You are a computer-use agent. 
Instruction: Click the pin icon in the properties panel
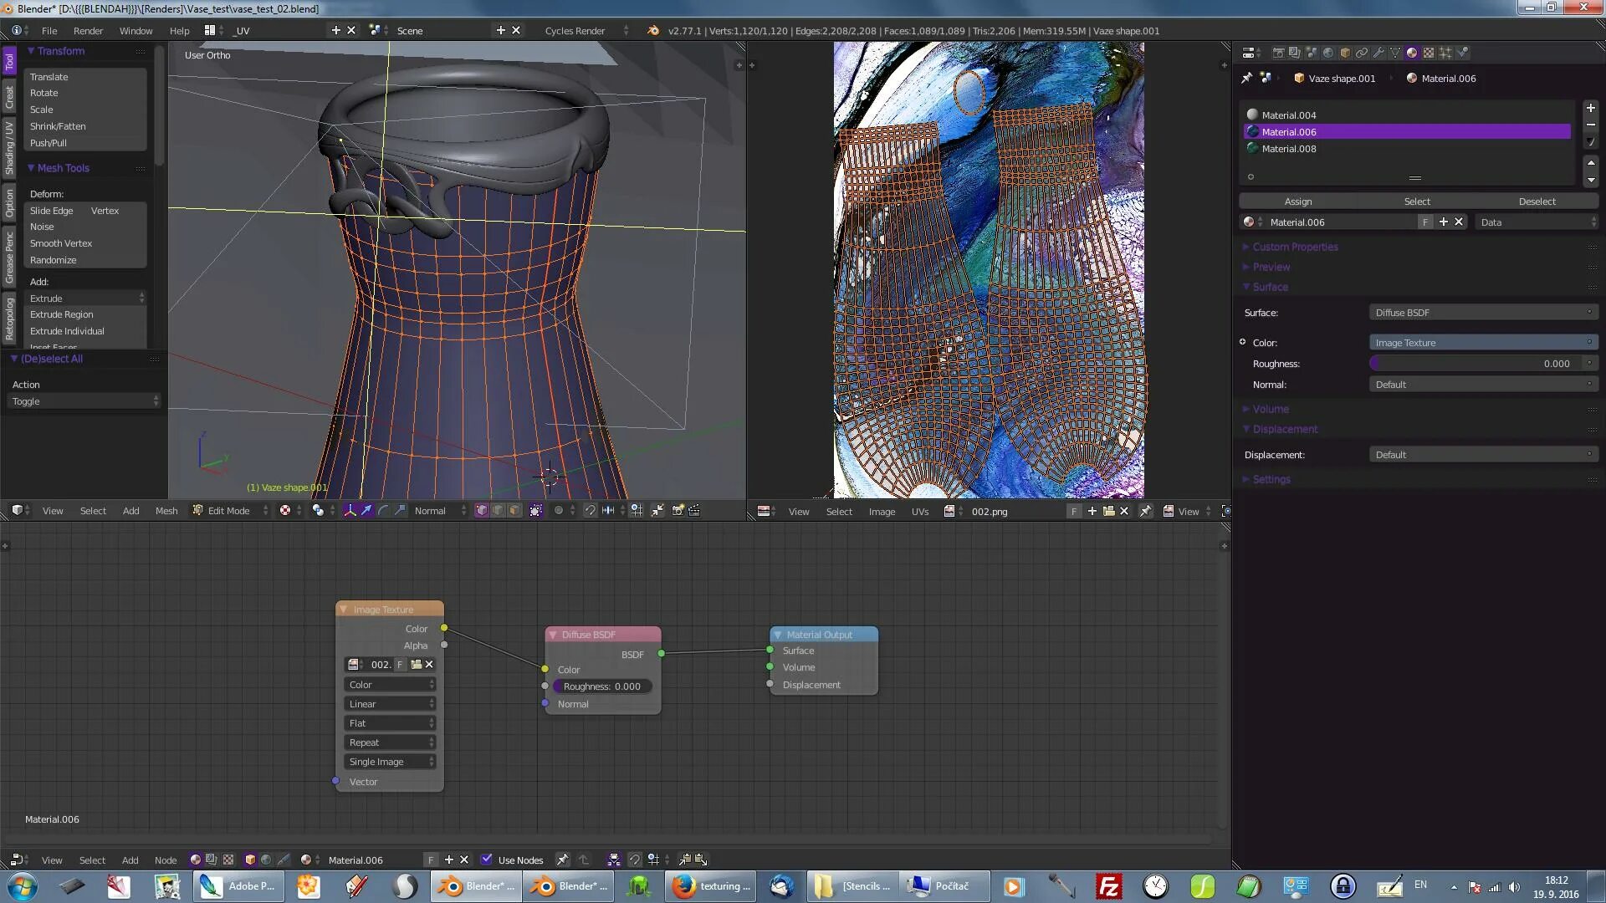click(x=1246, y=78)
